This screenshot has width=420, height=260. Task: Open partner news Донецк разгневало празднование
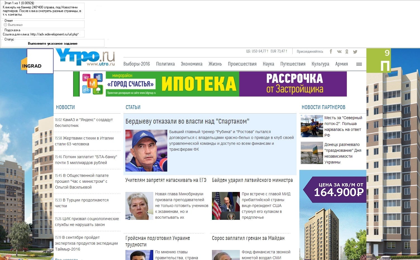point(343,153)
